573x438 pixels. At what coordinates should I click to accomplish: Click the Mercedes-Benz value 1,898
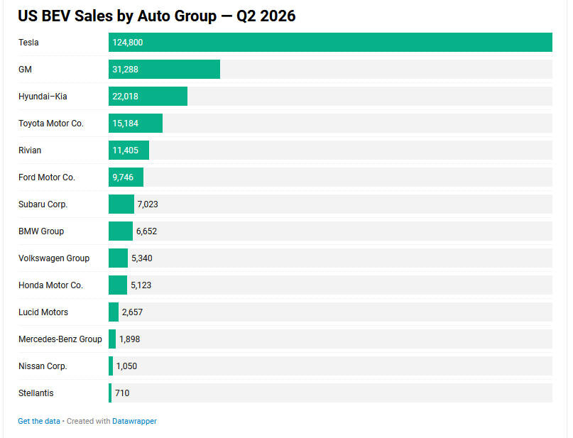[x=129, y=339]
